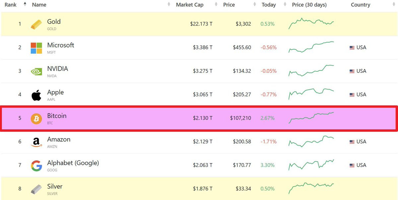Sort table by Rank column arrows
The image size is (398, 200).
coord(25,5)
